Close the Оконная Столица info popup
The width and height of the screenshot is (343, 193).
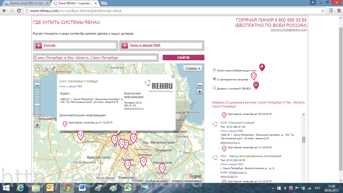click(173, 76)
